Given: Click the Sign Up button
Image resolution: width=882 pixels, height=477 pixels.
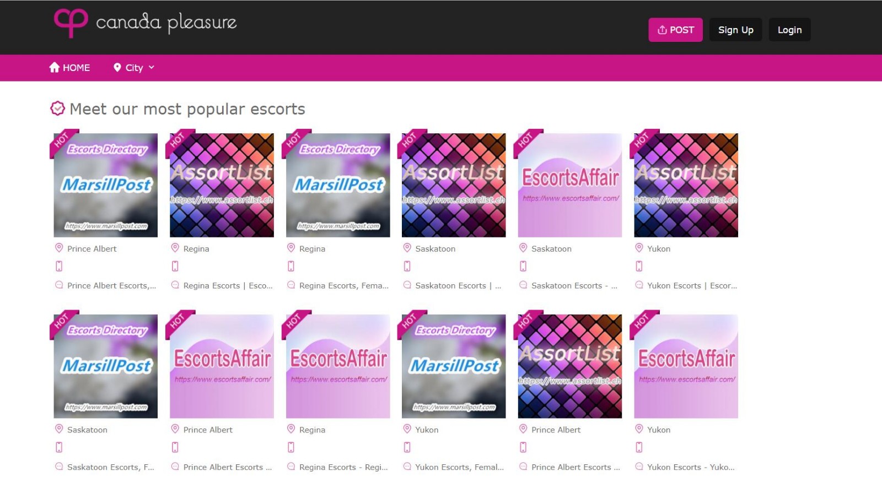Looking at the screenshot, I should pyautogui.click(x=735, y=30).
